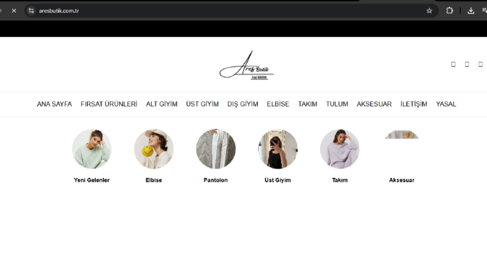Select Takım circular thumbnail
This screenshot has height=274, width=487.
(x=340, y=149)
